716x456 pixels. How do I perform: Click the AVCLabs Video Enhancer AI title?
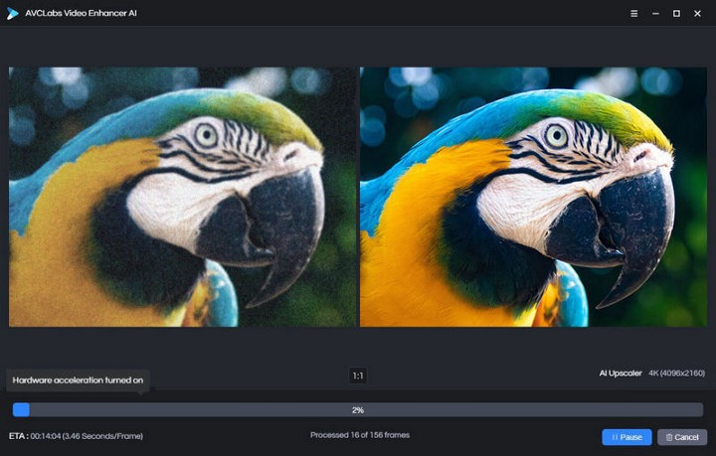click(81, 13)
